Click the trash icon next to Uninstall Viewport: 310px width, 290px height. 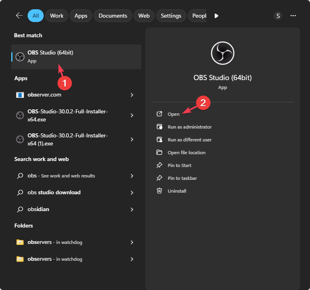click(159, 191)
